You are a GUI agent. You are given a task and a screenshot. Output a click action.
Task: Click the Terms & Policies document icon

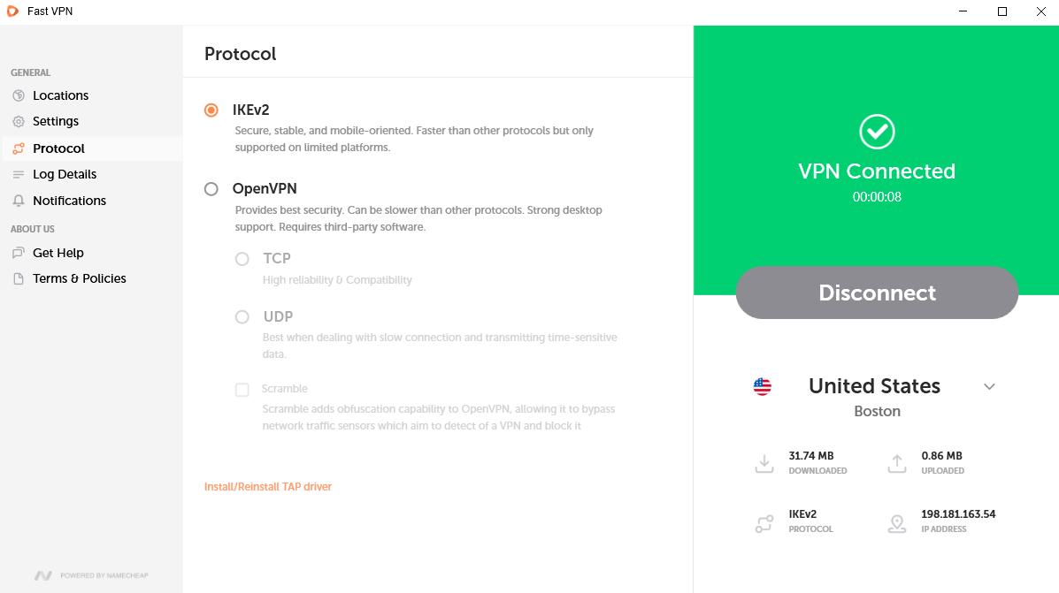coord(19,279)
